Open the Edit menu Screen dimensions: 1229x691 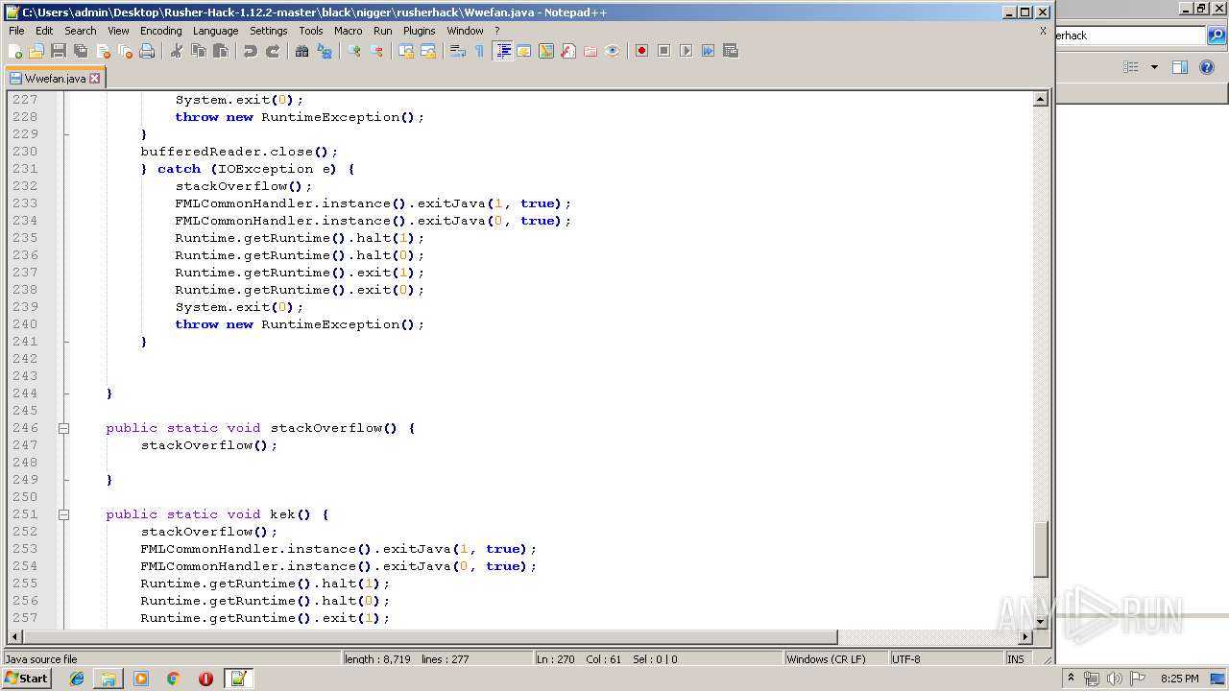[44, 31]
